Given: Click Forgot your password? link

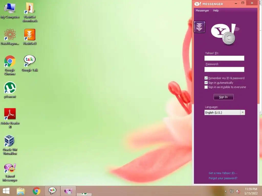Looking at the screenshot, I should (223, 178).
